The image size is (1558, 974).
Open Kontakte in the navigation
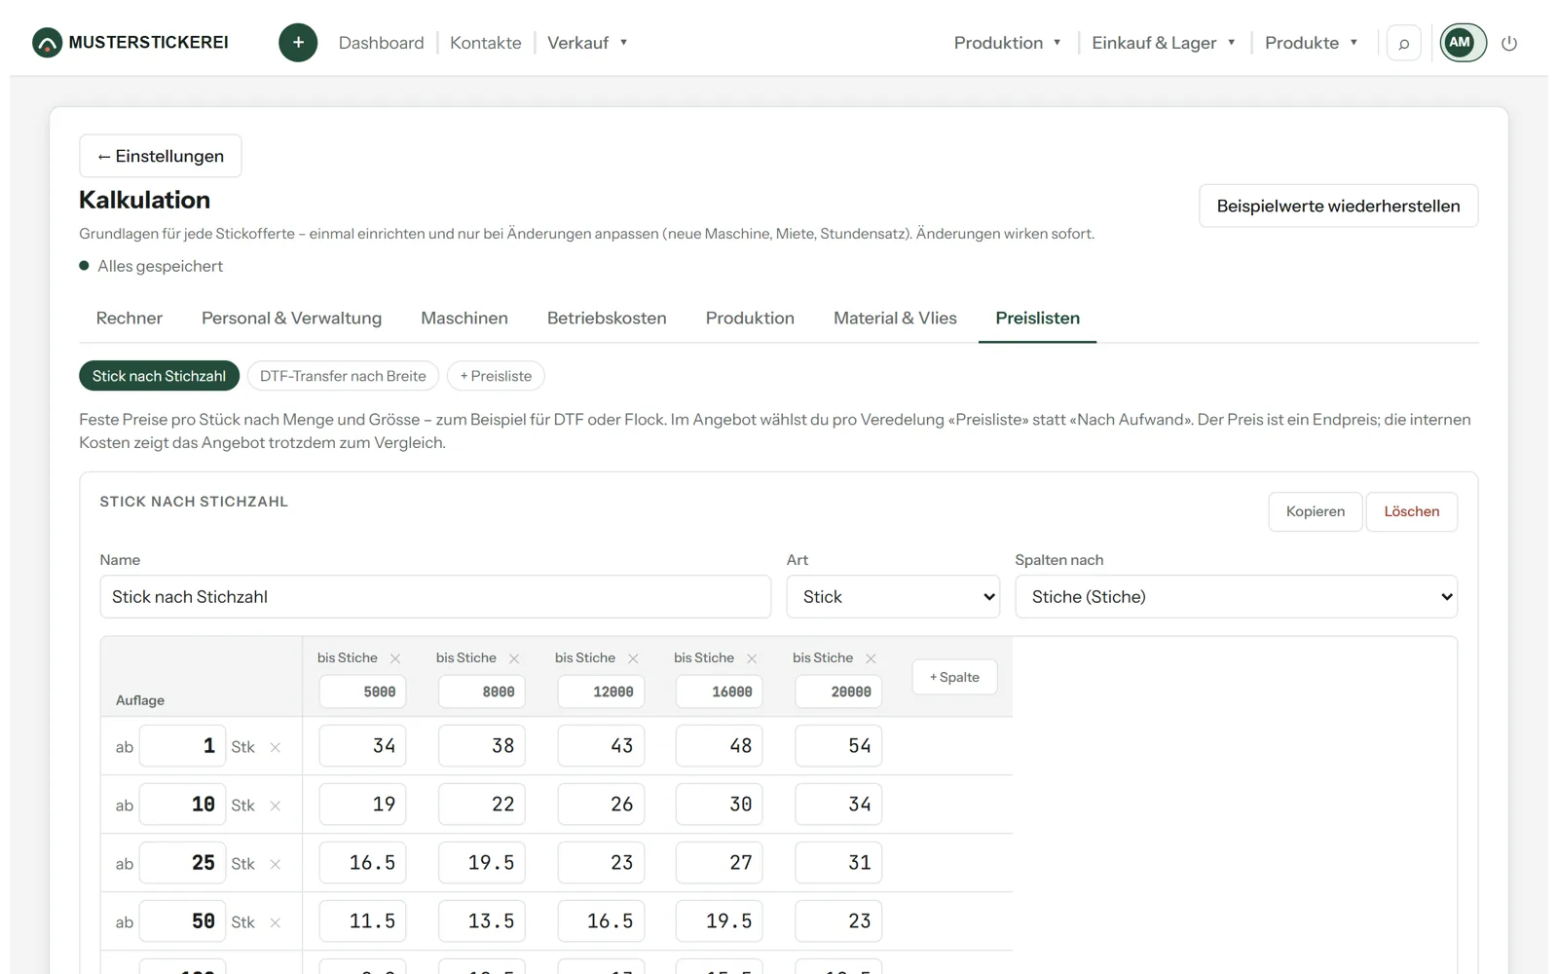486,43
